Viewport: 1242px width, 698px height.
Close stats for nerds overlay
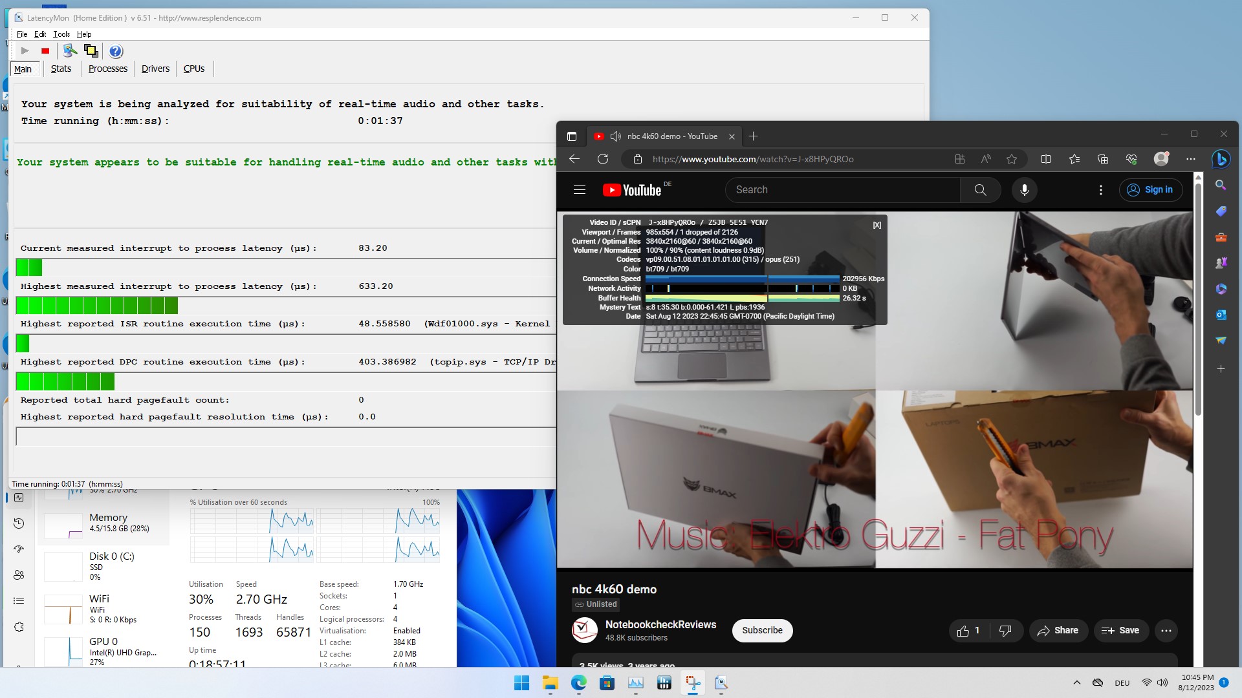tap(877, 225)
